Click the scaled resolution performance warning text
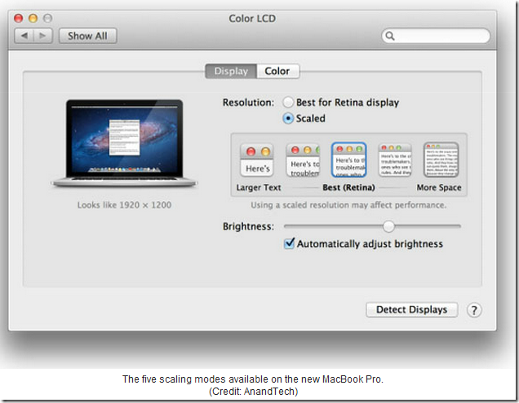519x403 pixels. tap(348, 205)
